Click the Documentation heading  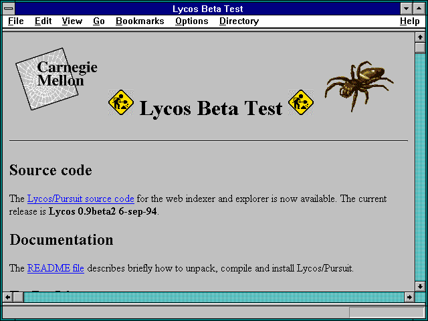click(62, 239)
